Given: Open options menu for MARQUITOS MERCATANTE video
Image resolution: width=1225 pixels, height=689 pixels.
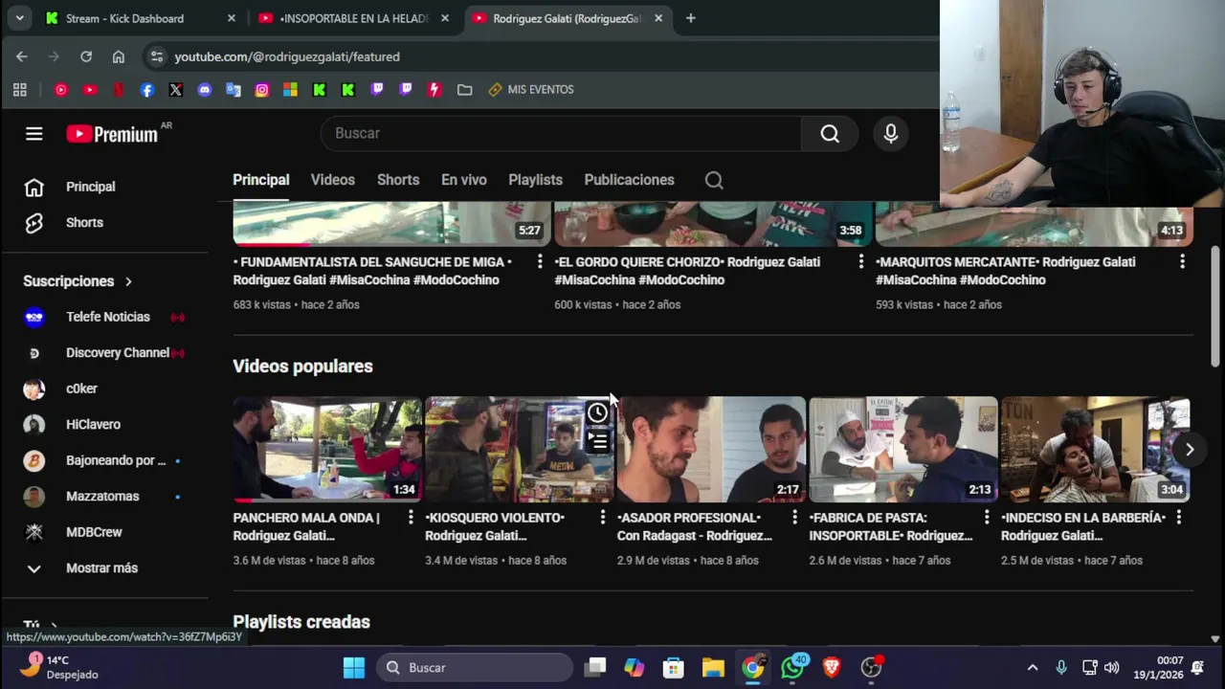Looking at the screenshot, I should [1183, 261].
